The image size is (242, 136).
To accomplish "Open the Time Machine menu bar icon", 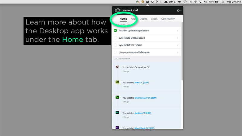I will tap(185, 2).
